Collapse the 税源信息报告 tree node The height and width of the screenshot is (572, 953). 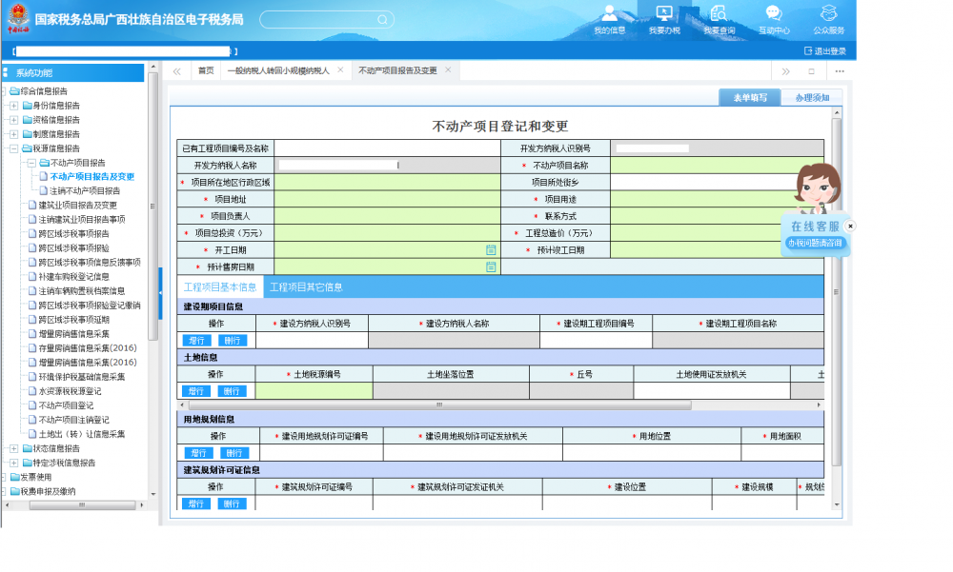coord(13,148)
